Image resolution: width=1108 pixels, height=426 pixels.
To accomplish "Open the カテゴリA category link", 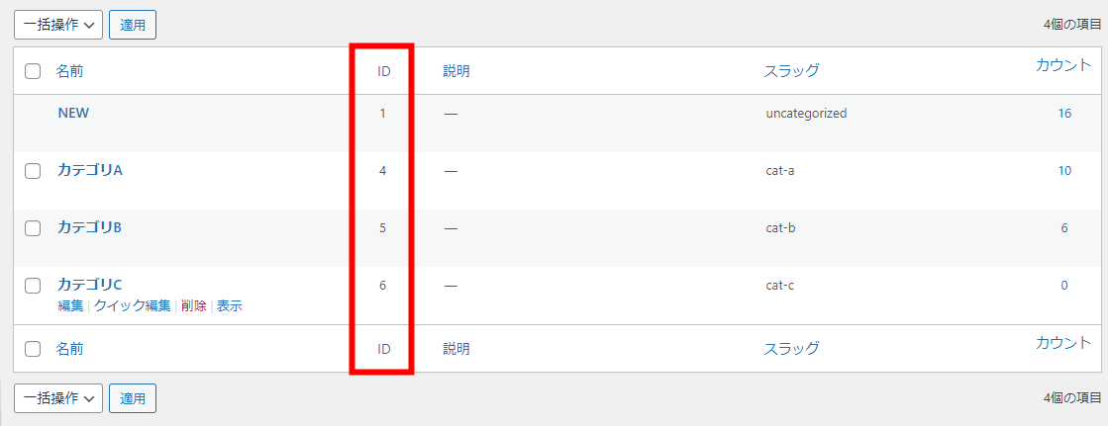I will 90,170.
